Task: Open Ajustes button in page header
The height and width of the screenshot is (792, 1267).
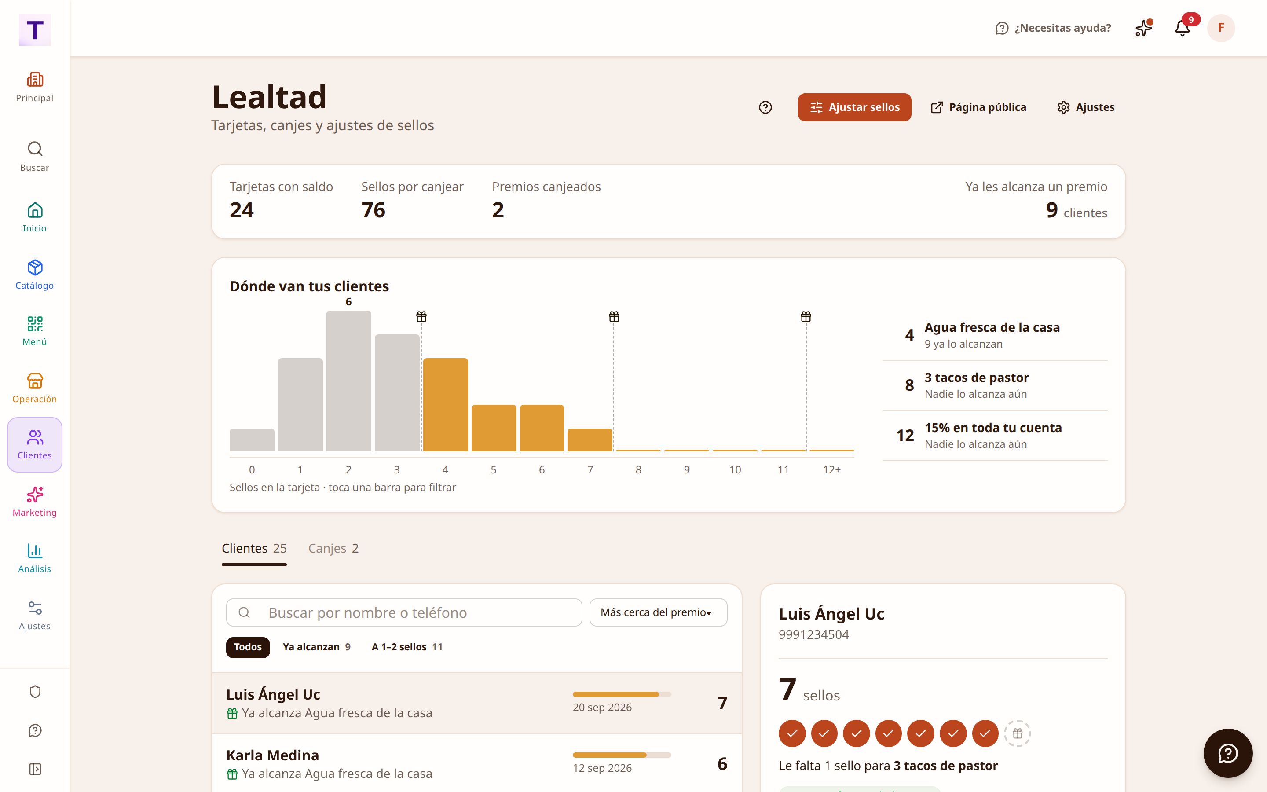Action: pyautogui.click(x=1086, y=107)
